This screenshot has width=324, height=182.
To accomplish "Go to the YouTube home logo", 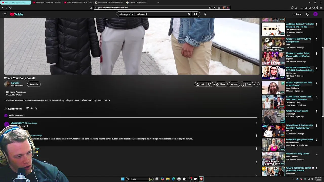I will (17, 14).
